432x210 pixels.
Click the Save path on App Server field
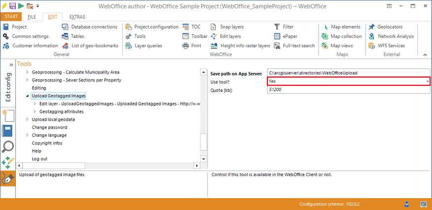click(349, 73)
